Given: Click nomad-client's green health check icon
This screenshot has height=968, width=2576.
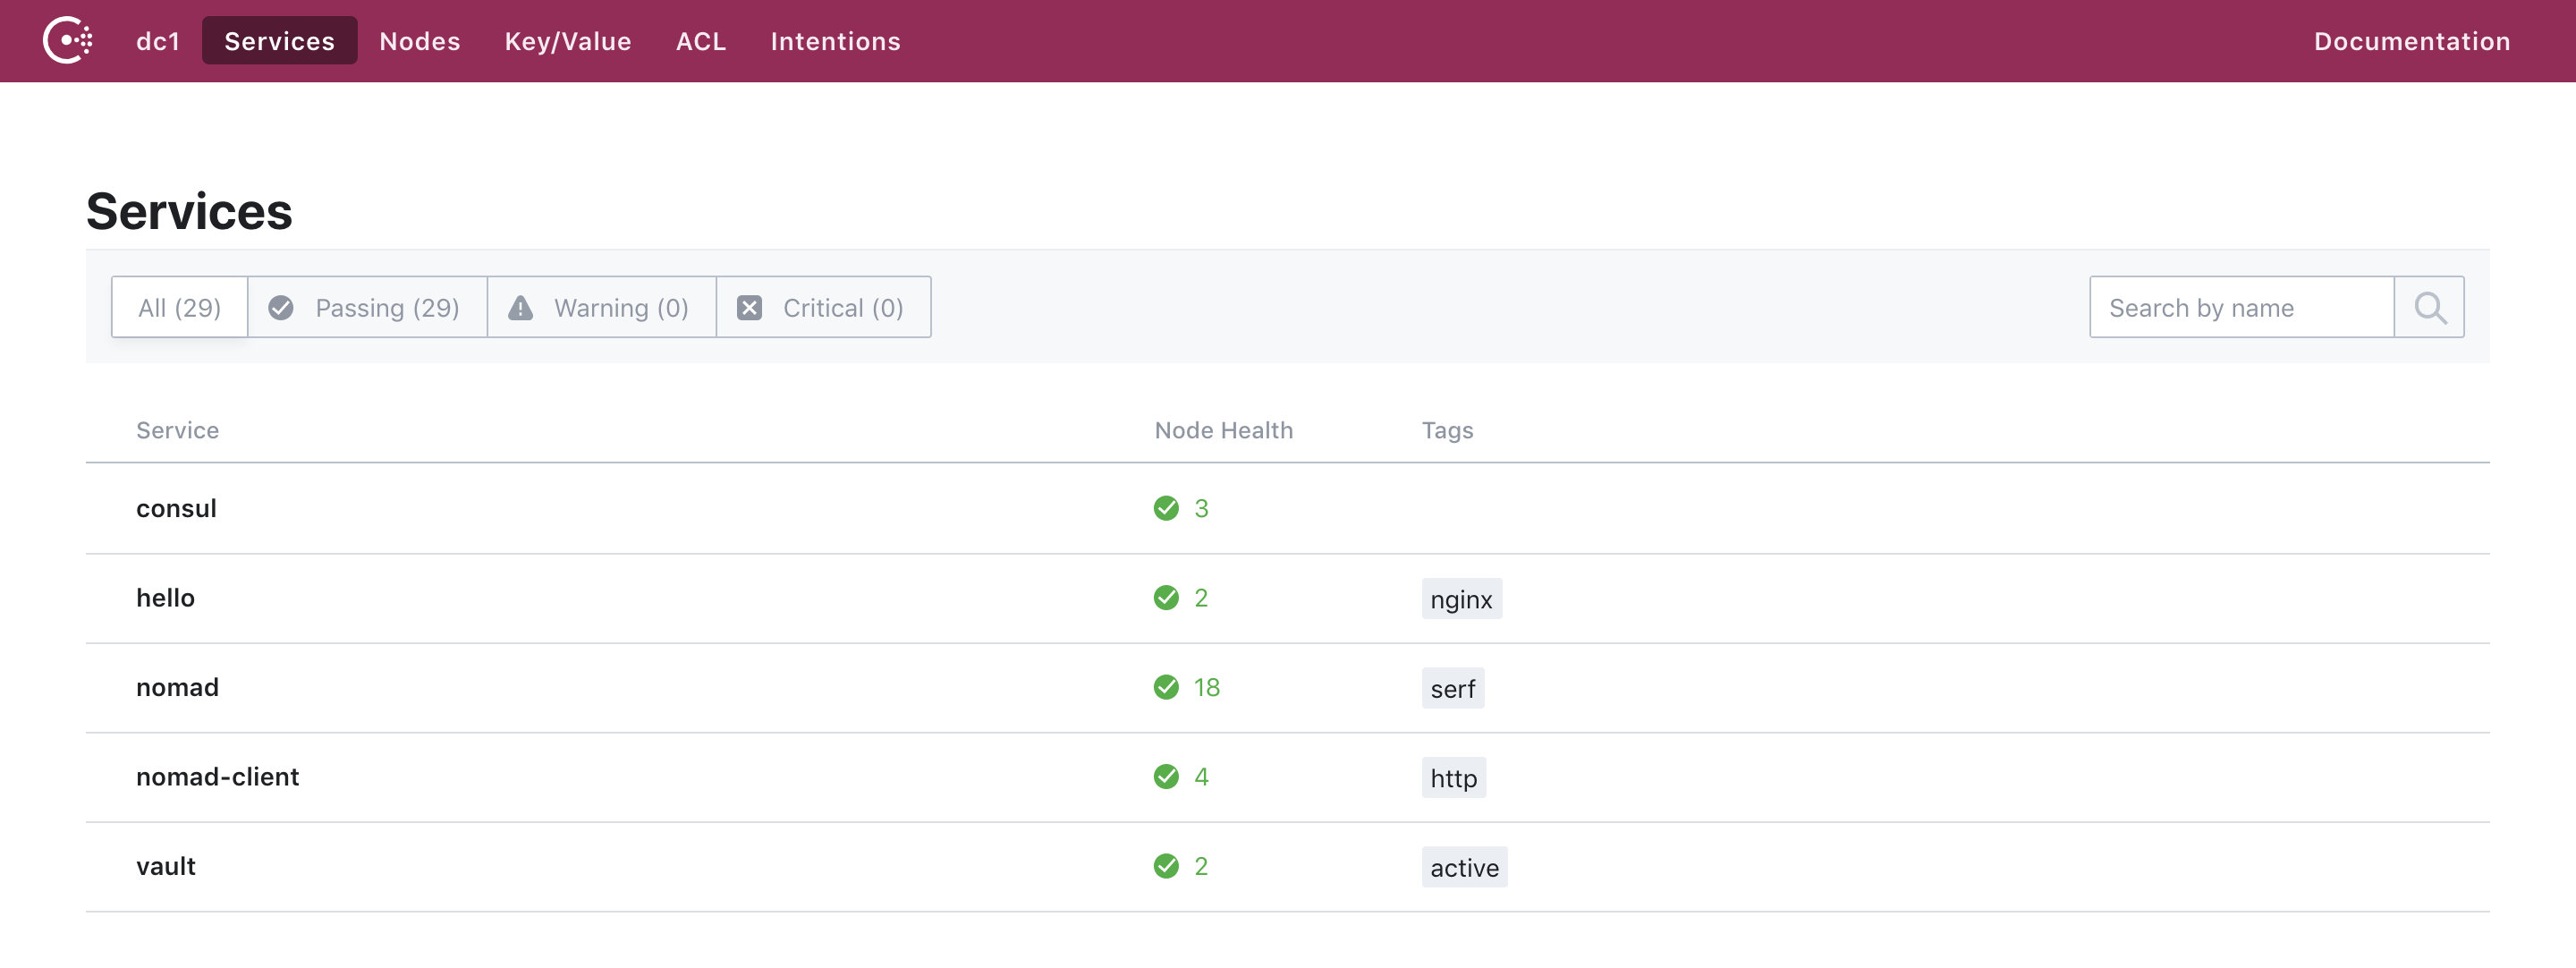Looking at the screenshot, I should (1166, 777).
